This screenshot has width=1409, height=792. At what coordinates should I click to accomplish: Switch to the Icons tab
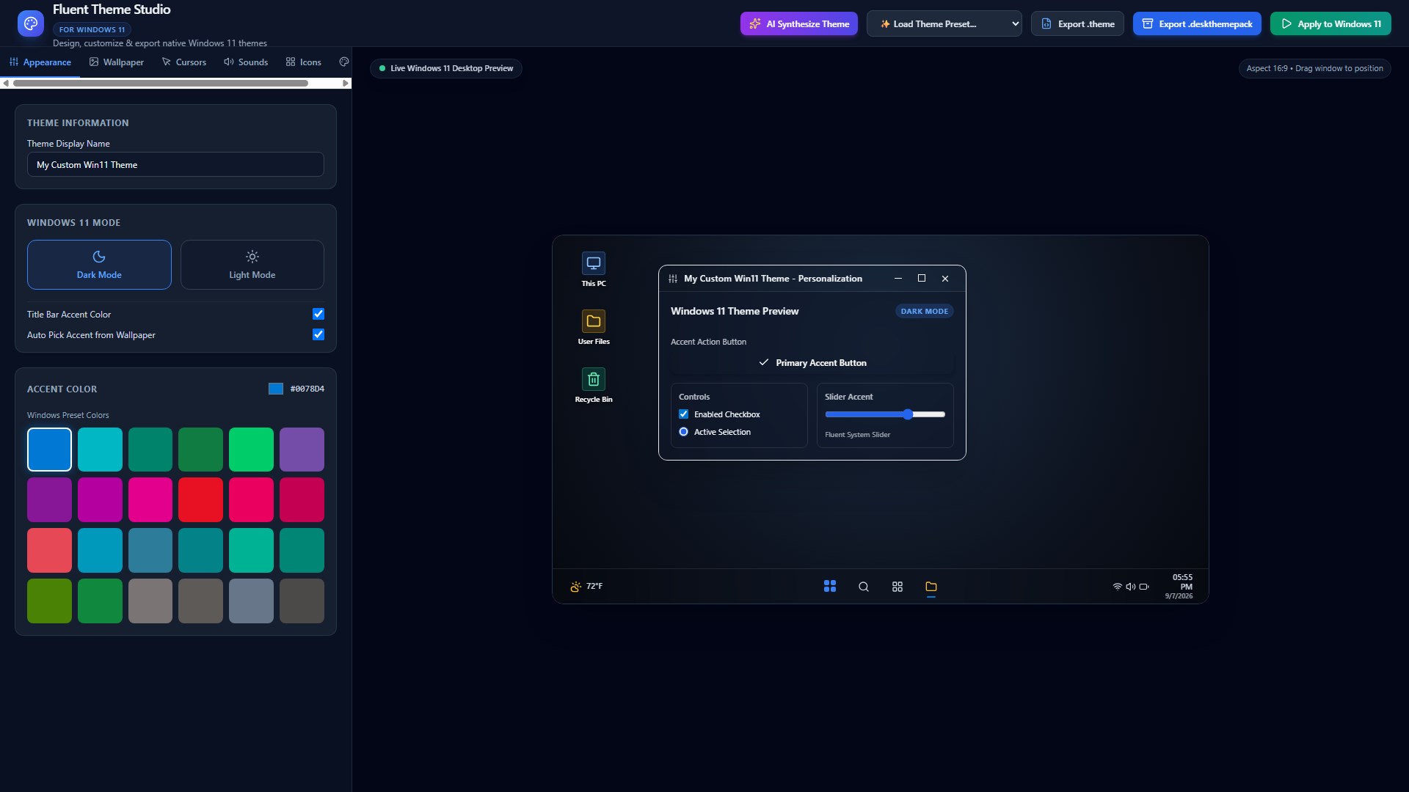pos(304,62)
